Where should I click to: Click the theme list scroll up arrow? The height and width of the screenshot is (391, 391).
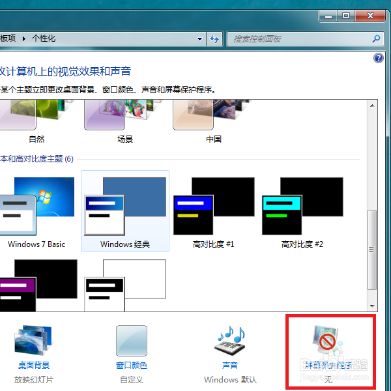pos(372,106)
